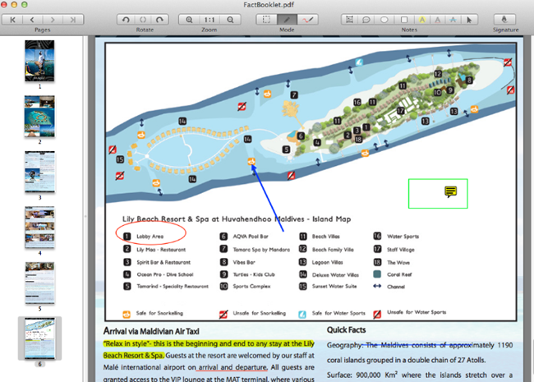Click the island map title text

(237, 219)
